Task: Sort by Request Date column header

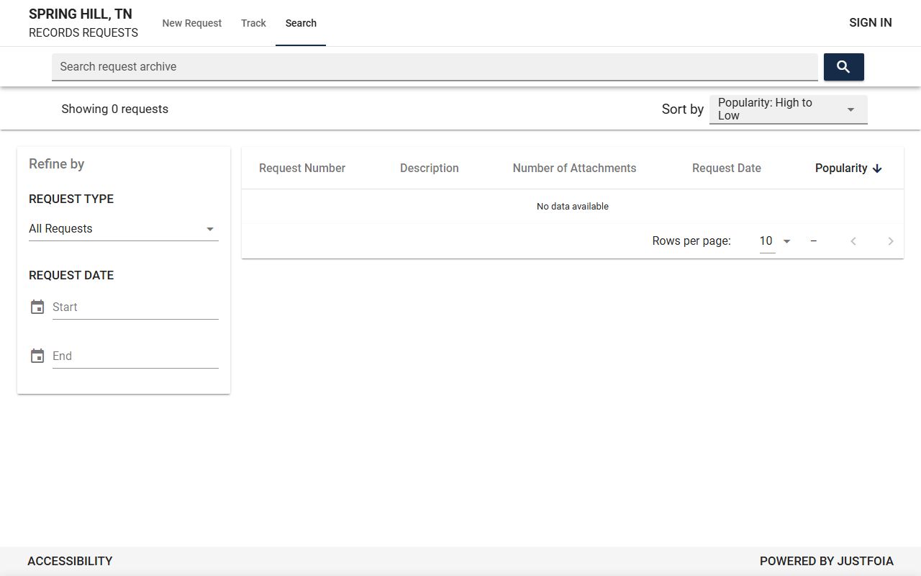Action: (726, 168)
